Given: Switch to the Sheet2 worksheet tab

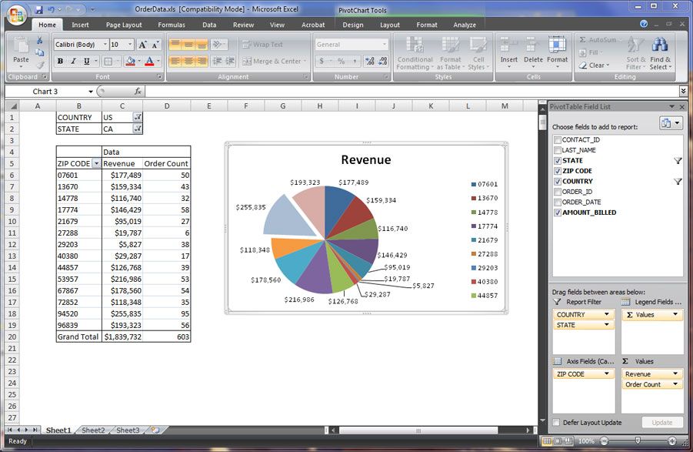Looking at the screenshot, I should (x=93, y=430).
